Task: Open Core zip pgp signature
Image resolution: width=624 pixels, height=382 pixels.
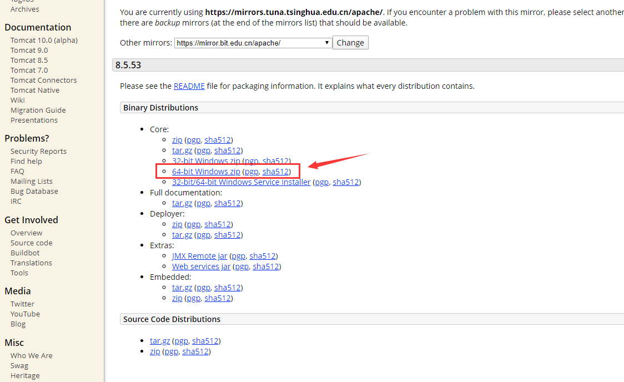Action: point(194,140)
